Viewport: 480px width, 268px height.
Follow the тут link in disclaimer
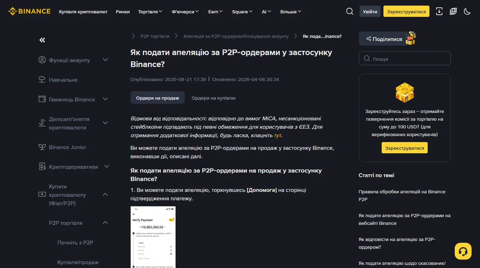coord(278,135)
